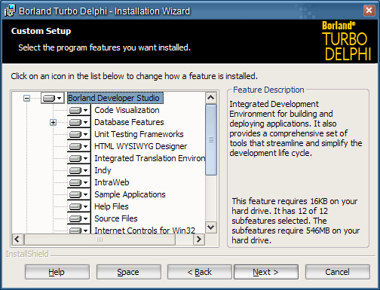The width and height of the screenshot is (380, 290).
Task: Select Indy feature label
Action: tap(103, 170)
